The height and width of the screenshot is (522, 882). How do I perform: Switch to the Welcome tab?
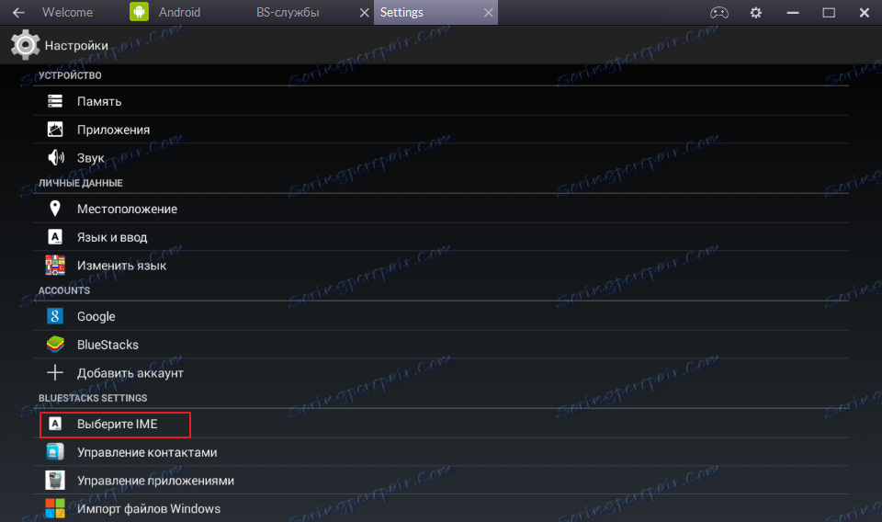pos(67,12)
